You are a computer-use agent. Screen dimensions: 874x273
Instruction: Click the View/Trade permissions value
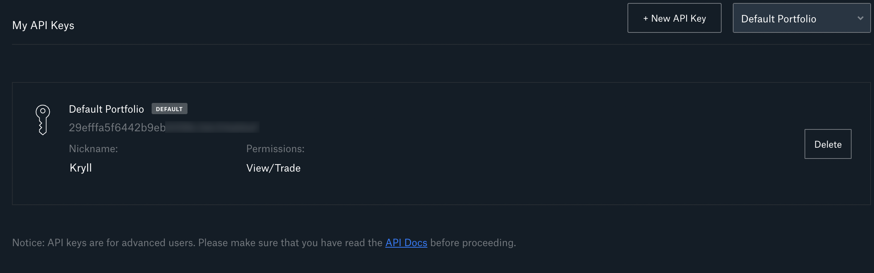(x=273, y=168)
